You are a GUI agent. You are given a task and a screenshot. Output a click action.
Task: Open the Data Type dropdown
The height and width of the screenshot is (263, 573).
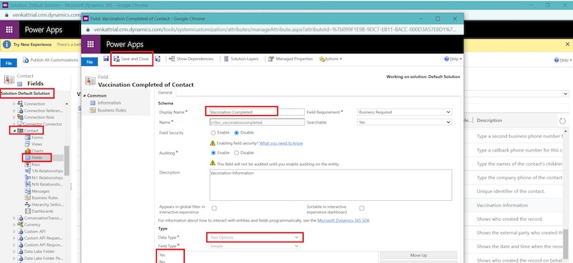point(254,237)
